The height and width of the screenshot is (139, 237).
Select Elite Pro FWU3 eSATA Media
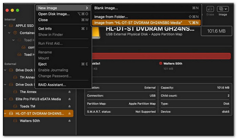39,99
